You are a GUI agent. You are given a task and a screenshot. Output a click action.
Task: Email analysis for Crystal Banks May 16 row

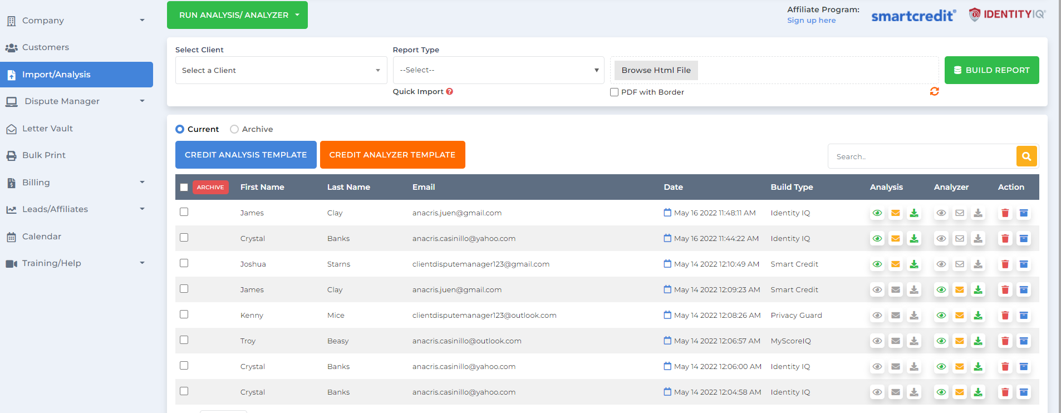click(x=895, y=239)
